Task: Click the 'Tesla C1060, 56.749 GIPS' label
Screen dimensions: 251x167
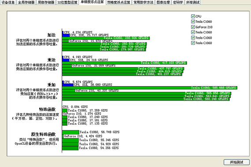Action: (x=100, y=132)
